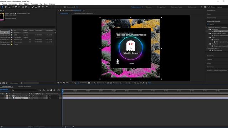Open the graph editor icon in timeline
Screen dimensions: 228x128
pyautogui.click(x=58, y=90)
